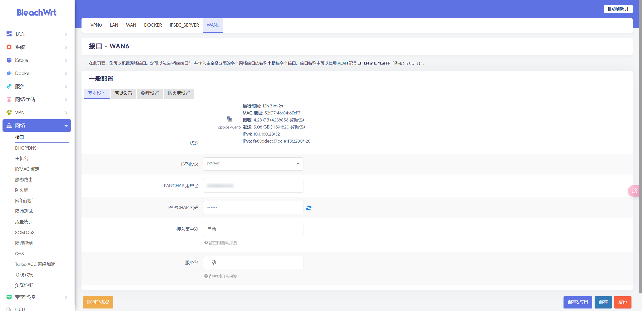Click the Docker whale icon
The height and width of the screenshot is (311, 642).
[9, 73]
